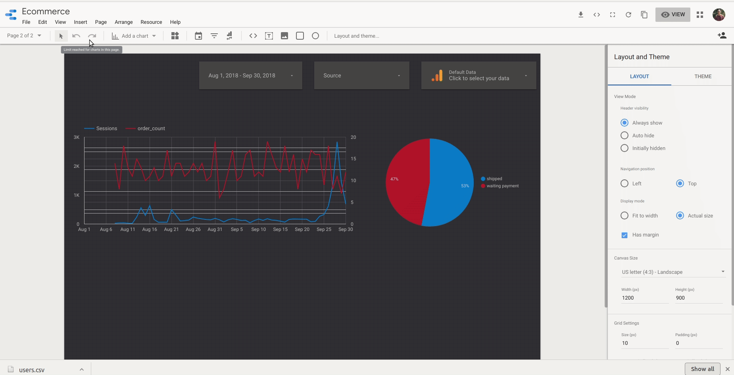Click the Width (px) input field
The height and width of the screenshot is (375, 734).
pos(645,298)
